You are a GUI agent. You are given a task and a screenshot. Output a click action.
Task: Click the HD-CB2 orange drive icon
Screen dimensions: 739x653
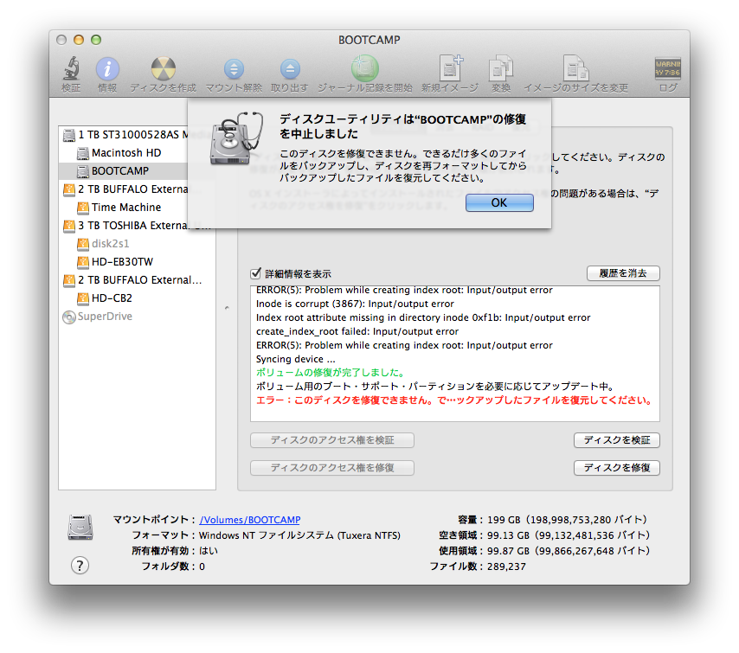82,298
